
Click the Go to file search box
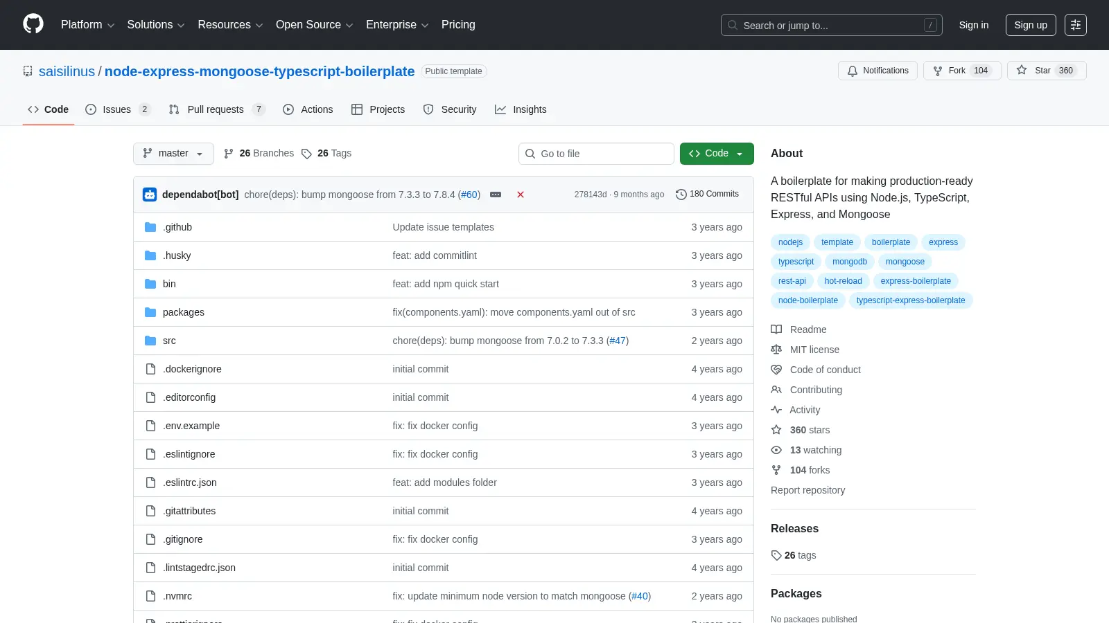[596, 154]
